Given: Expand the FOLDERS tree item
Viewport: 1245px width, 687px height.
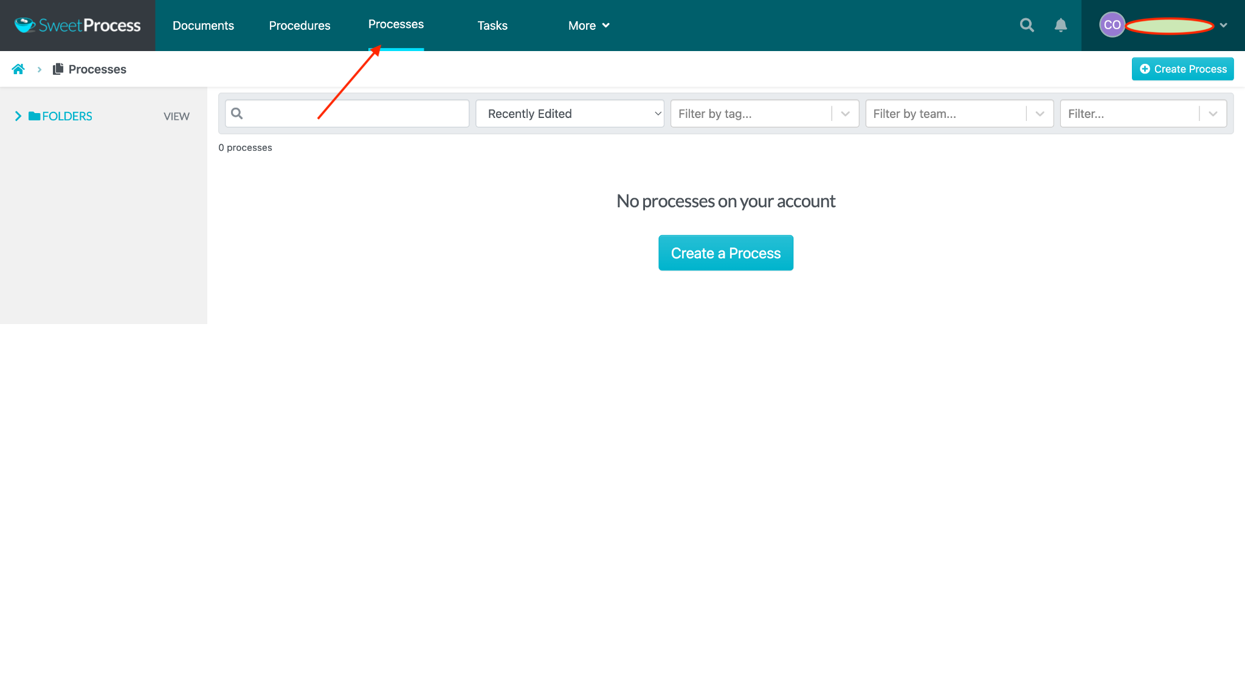Looking at the screenshot, I should coord(18,116).
